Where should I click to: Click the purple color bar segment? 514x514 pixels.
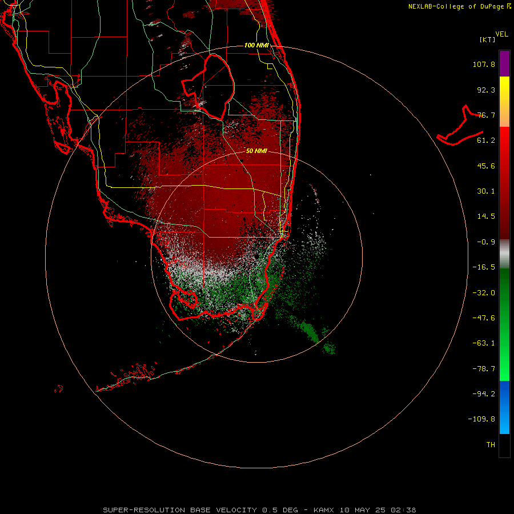point(504,63)
